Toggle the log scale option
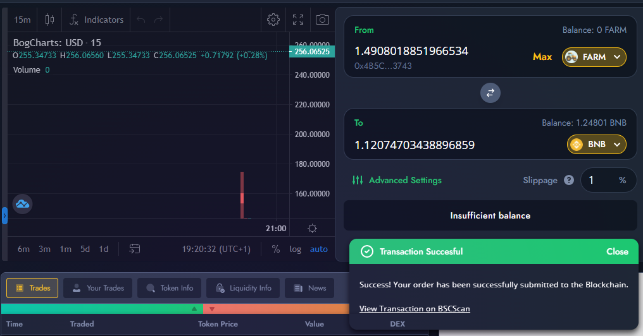Image resolution: width=643 pixels, height=336 pixels. [296, 249]
